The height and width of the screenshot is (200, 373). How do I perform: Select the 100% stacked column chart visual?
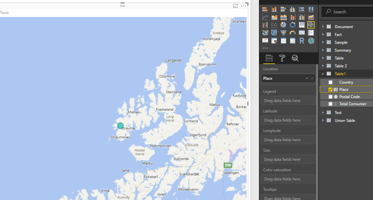point(311,9)
